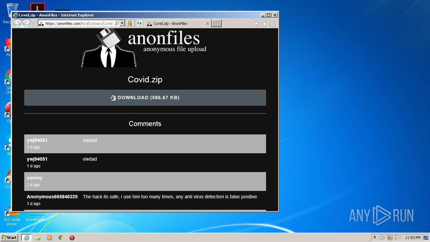
Task: Click Internet Explorer taskbar icon
Action: click(27, 238)
